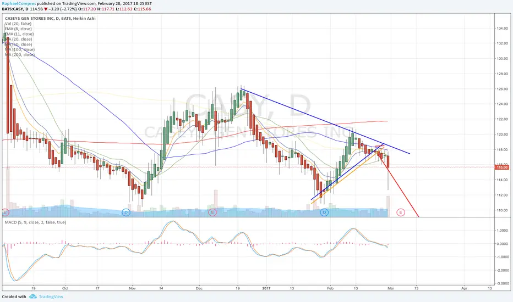The image size is (513, 302).
Task: Click the Mar date axis label
Action: pos(391,288)
